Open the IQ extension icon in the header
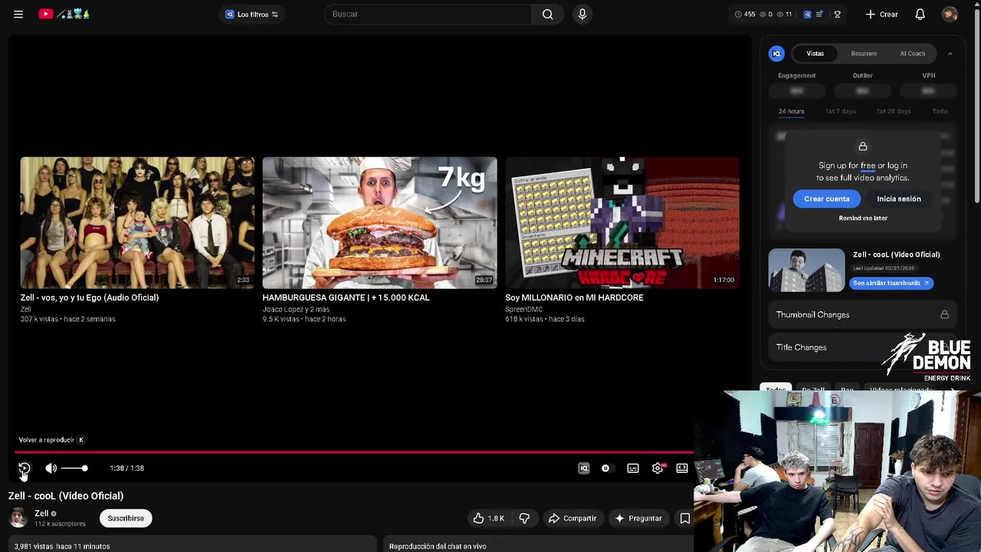The width and height of the screenshot is (981, 552). [807, 14]
